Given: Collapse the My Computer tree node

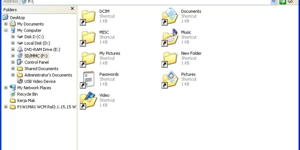Looking at the screenshot, I should [x=6, y=30].
